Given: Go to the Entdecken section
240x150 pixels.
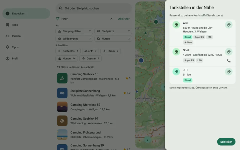Looking at the screenshot, I should click(26, 13).
